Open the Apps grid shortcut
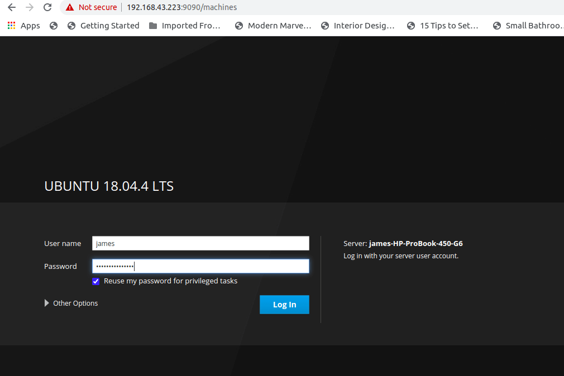564x376 pixels. tap(24, 26)
